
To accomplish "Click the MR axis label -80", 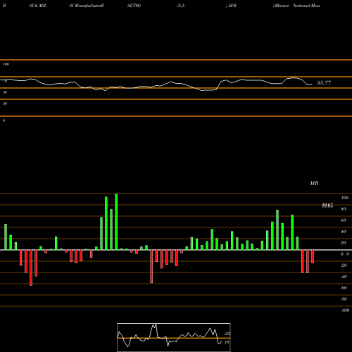I will [x=344, y=299].
